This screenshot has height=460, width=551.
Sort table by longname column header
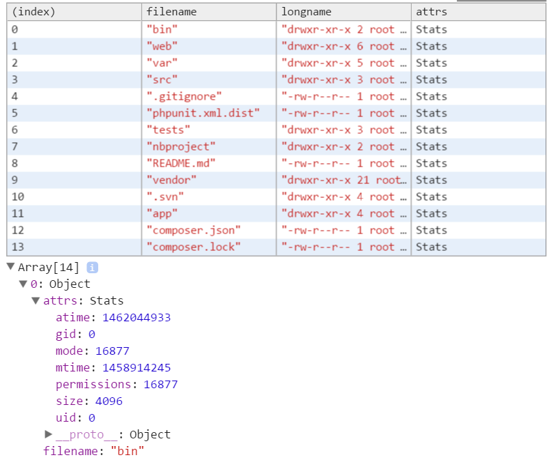[x=343, y=12]
